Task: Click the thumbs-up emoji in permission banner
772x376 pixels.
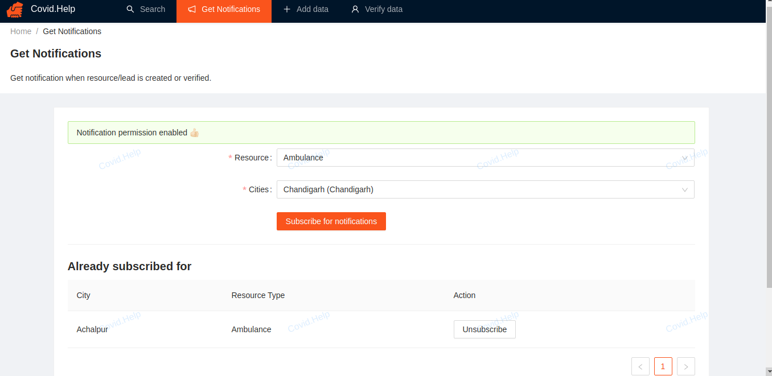Action: (195, 133)
